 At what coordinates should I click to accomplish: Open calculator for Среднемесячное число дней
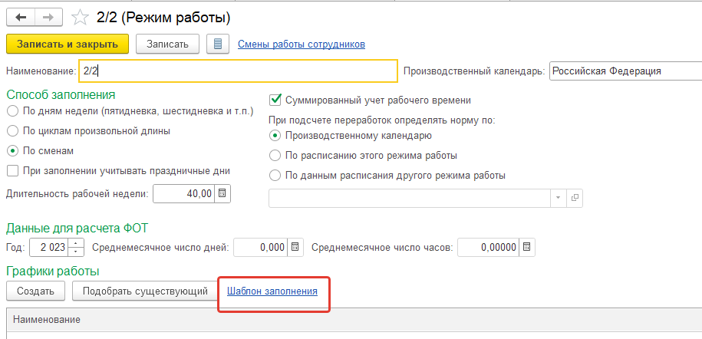click(x=295, y=247)
